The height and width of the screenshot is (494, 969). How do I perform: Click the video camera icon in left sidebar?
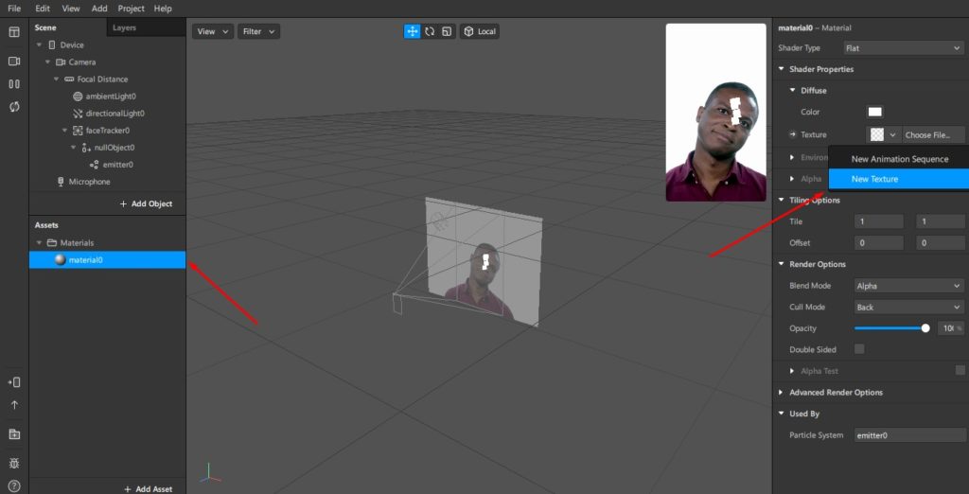(x=14, y=61)
